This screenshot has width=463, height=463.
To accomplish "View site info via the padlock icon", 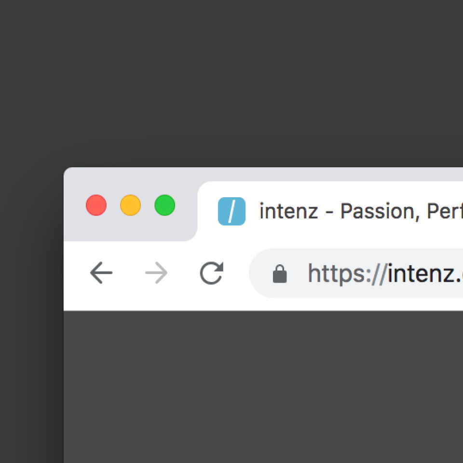I will (x=280, y=273).
